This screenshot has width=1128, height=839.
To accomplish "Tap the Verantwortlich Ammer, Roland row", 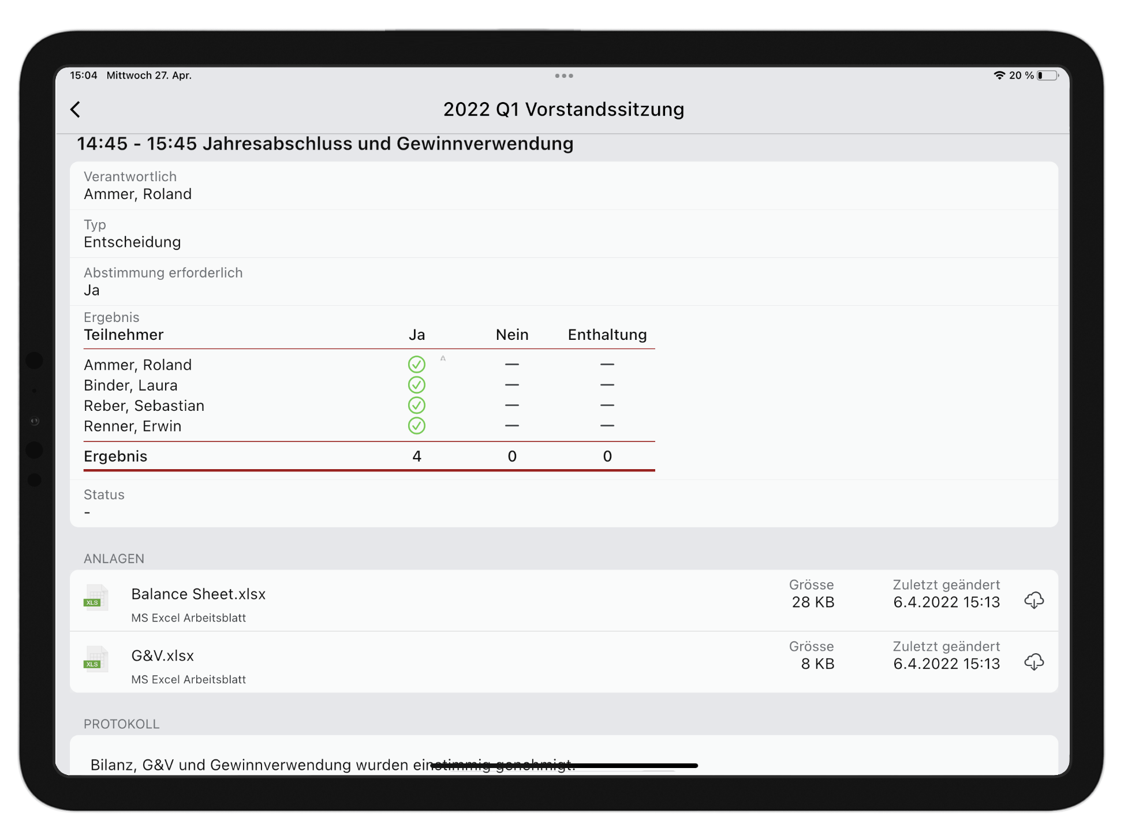I will point(563,186).
